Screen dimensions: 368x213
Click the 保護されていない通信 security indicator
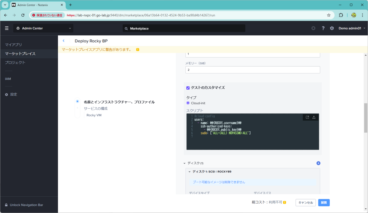click(x=47, y=15)
